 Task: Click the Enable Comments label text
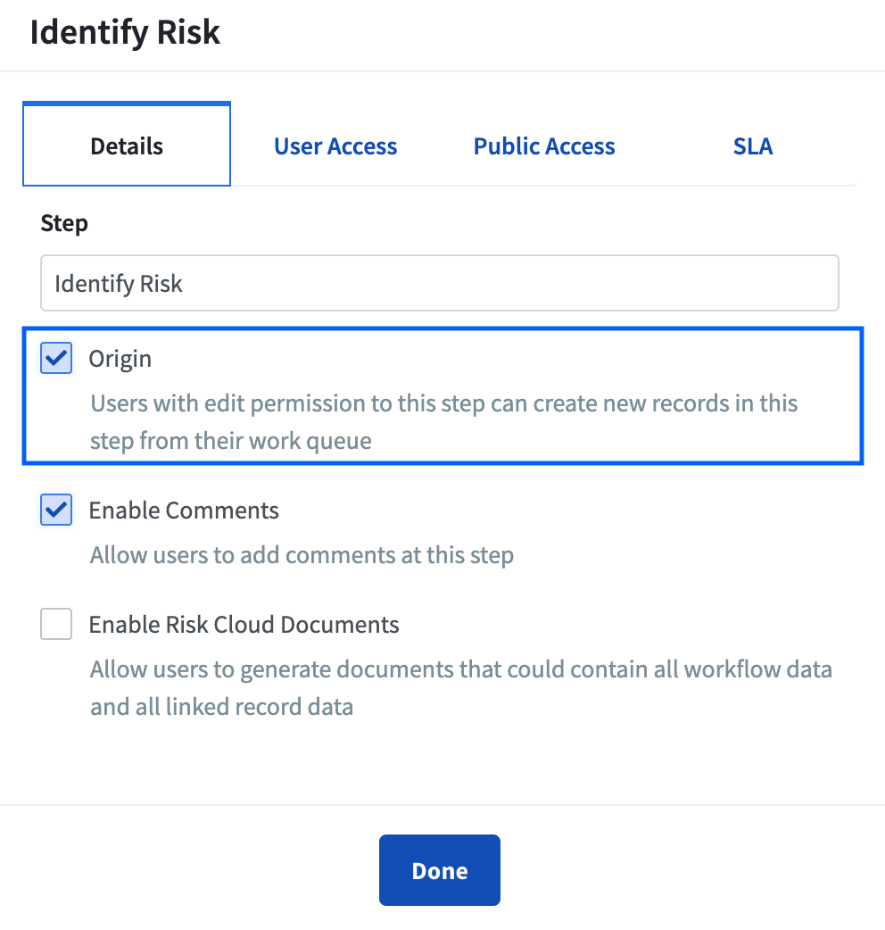tap(184, 511)
